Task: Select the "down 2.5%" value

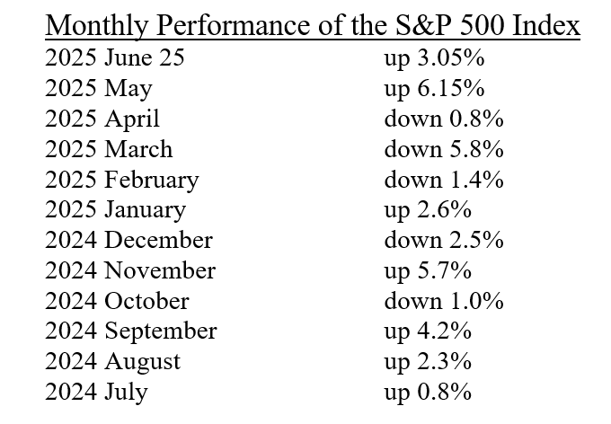Action: [444, 240]
